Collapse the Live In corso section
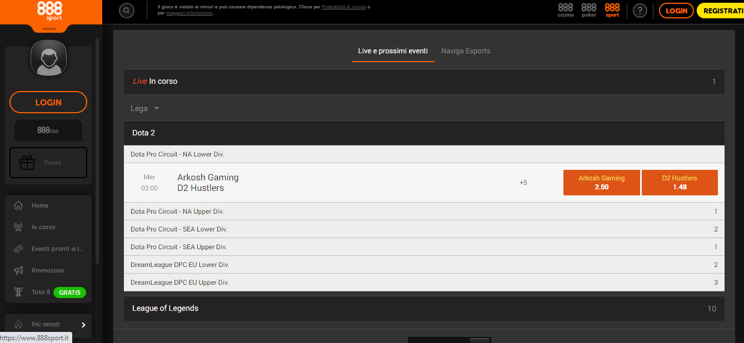Image resolution: width=744 pixels, height=343 pixels. (424, 82)
